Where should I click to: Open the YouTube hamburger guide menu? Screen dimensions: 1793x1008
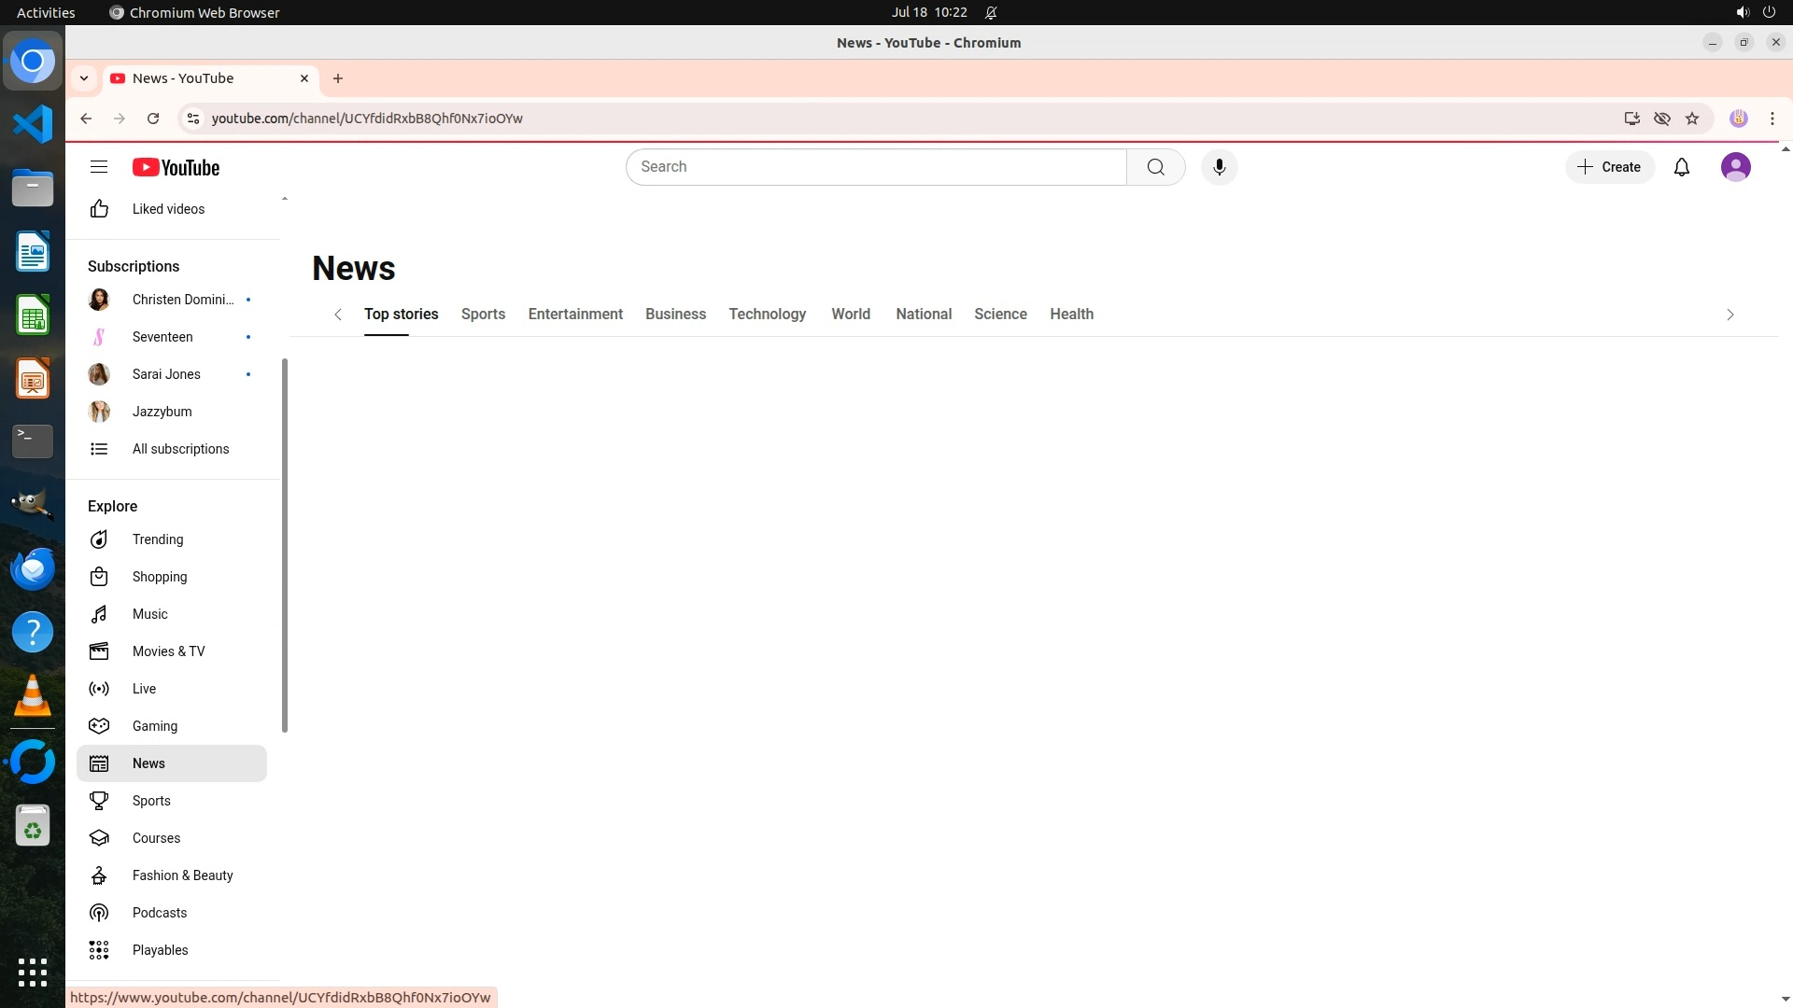coord(99,167)
